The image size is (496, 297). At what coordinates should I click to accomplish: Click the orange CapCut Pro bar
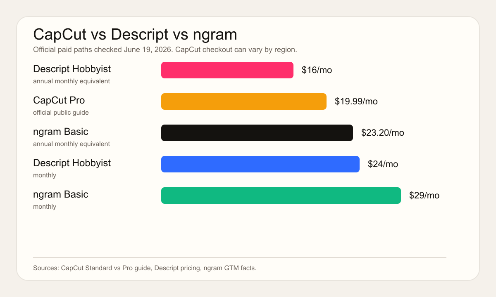click(244, 101)
